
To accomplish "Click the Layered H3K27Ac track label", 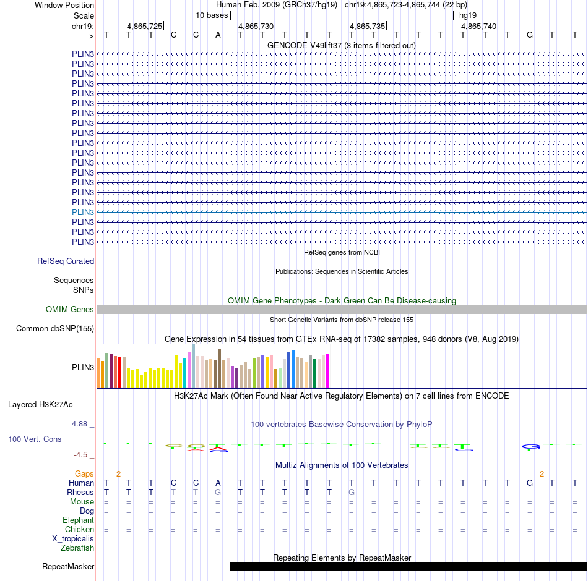I will point(40,405).
